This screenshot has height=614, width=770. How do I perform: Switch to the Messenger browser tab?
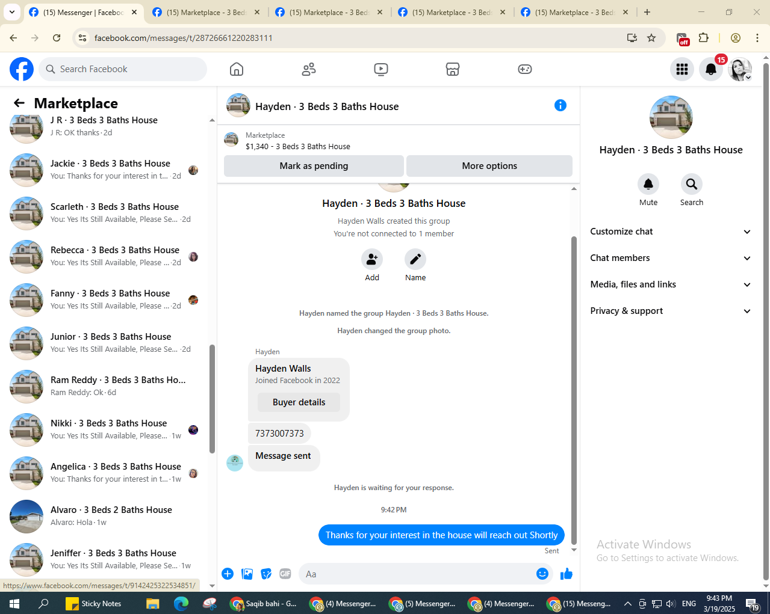click(84, 12)
